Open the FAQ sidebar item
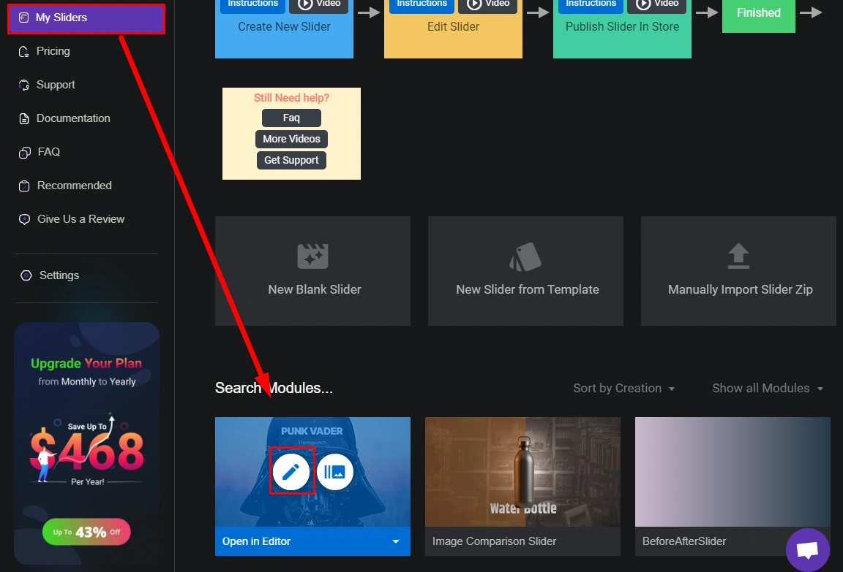843x572 pixels. [48, 152]
